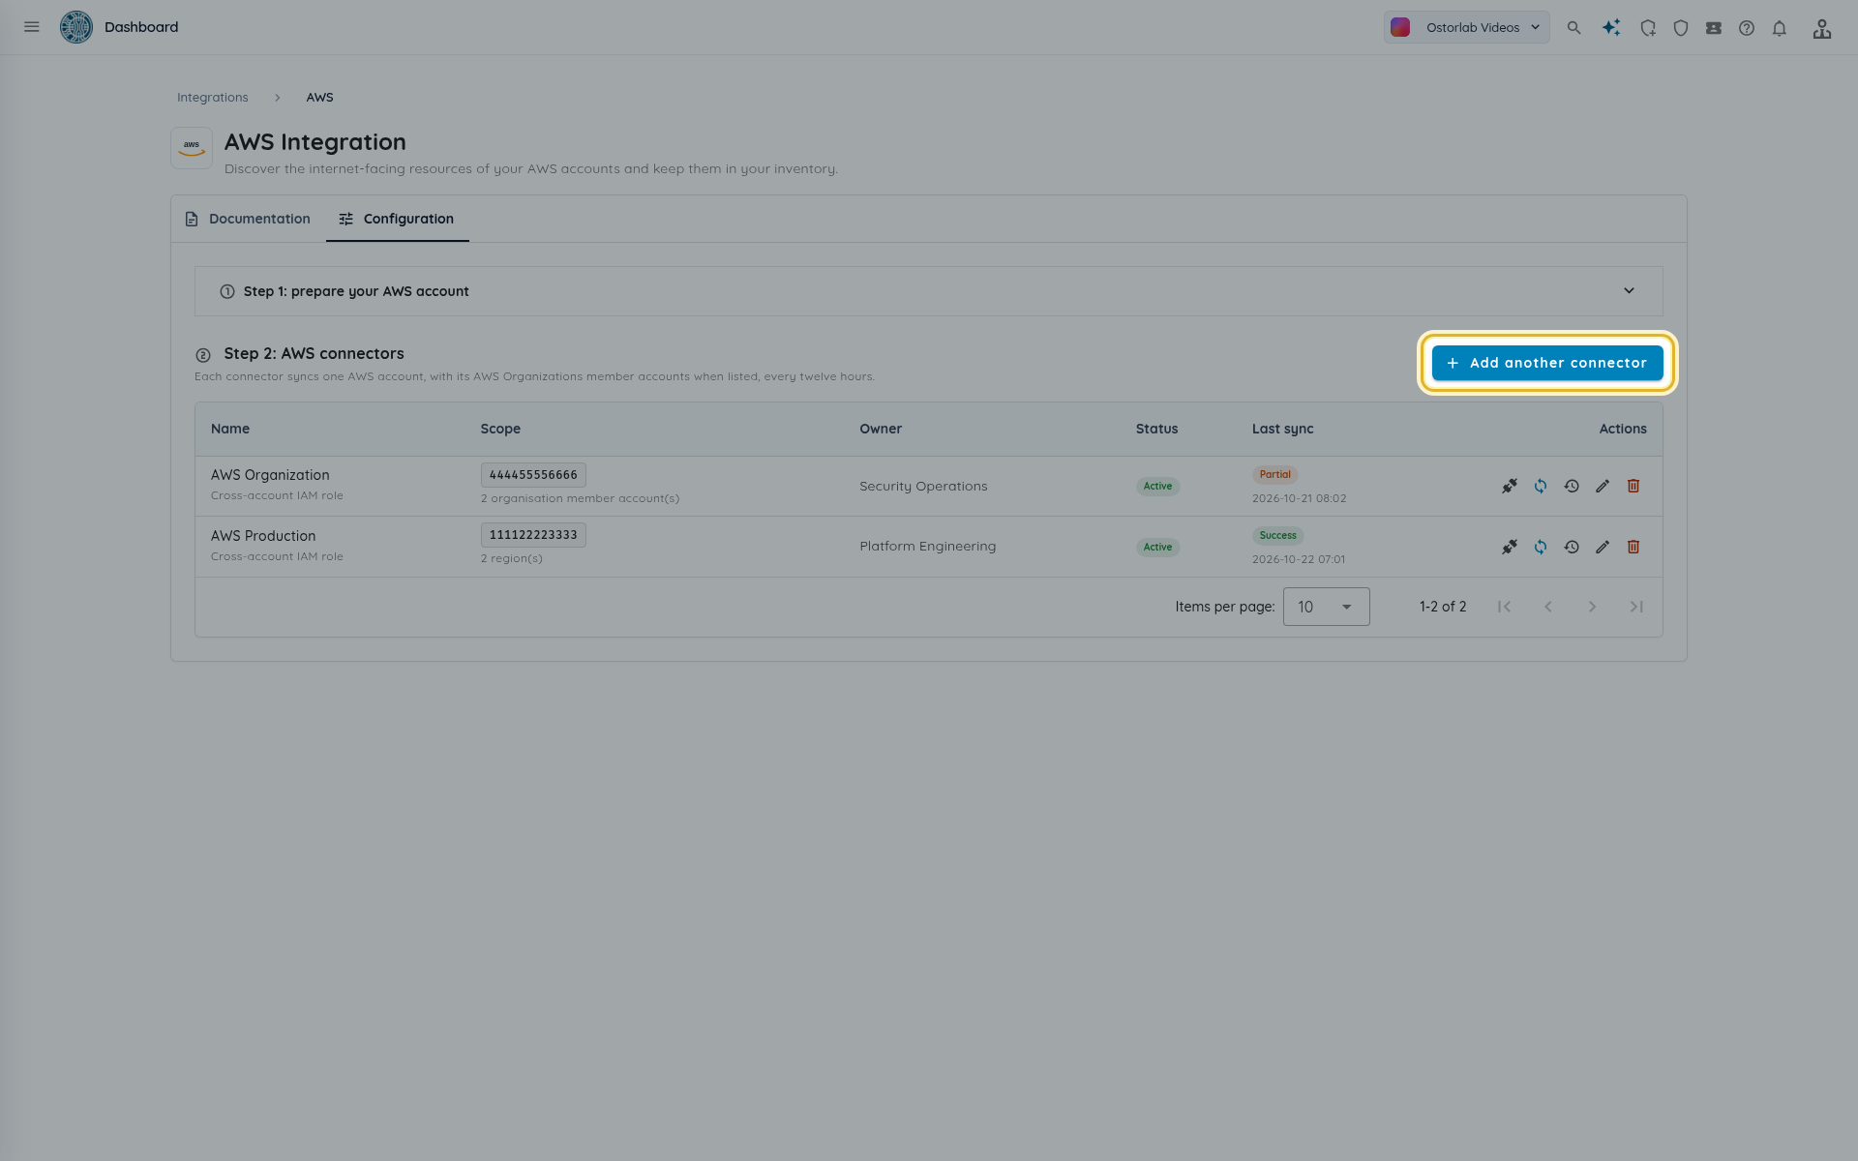This screenshot has height=1161, width=1858.
Task: Open search from the top bar
Action: 1573,28
